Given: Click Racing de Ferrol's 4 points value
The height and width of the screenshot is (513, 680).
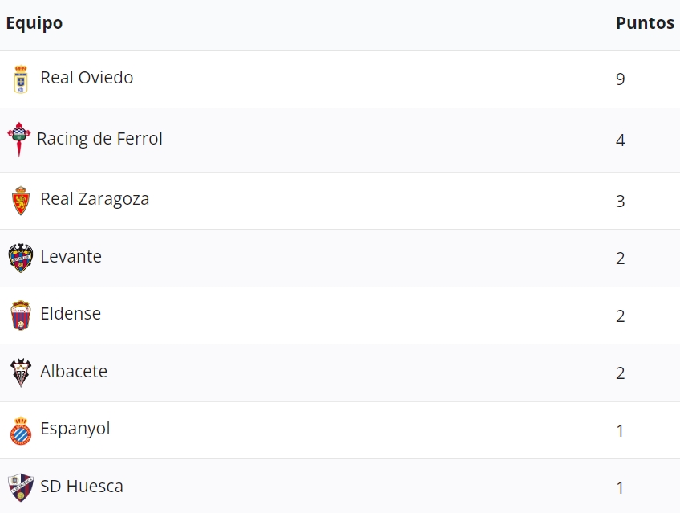Looking at the screenshot, I should point(621,140).
